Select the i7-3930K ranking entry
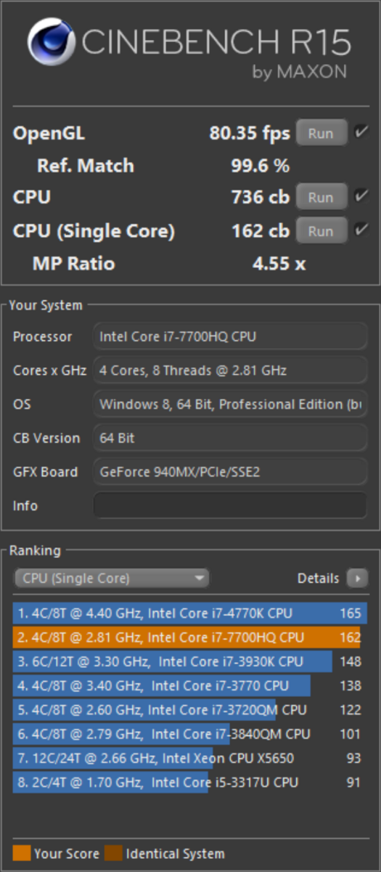The width and height of the screenshot is (381, 872). coord(190,661)
